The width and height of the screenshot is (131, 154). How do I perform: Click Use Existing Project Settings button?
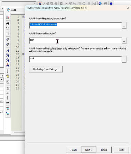coord(46,69)
